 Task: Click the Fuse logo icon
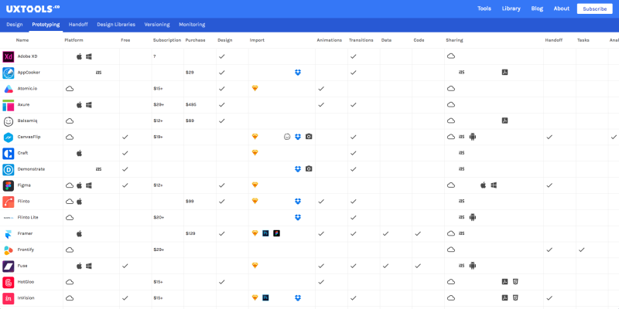point(9,267)
